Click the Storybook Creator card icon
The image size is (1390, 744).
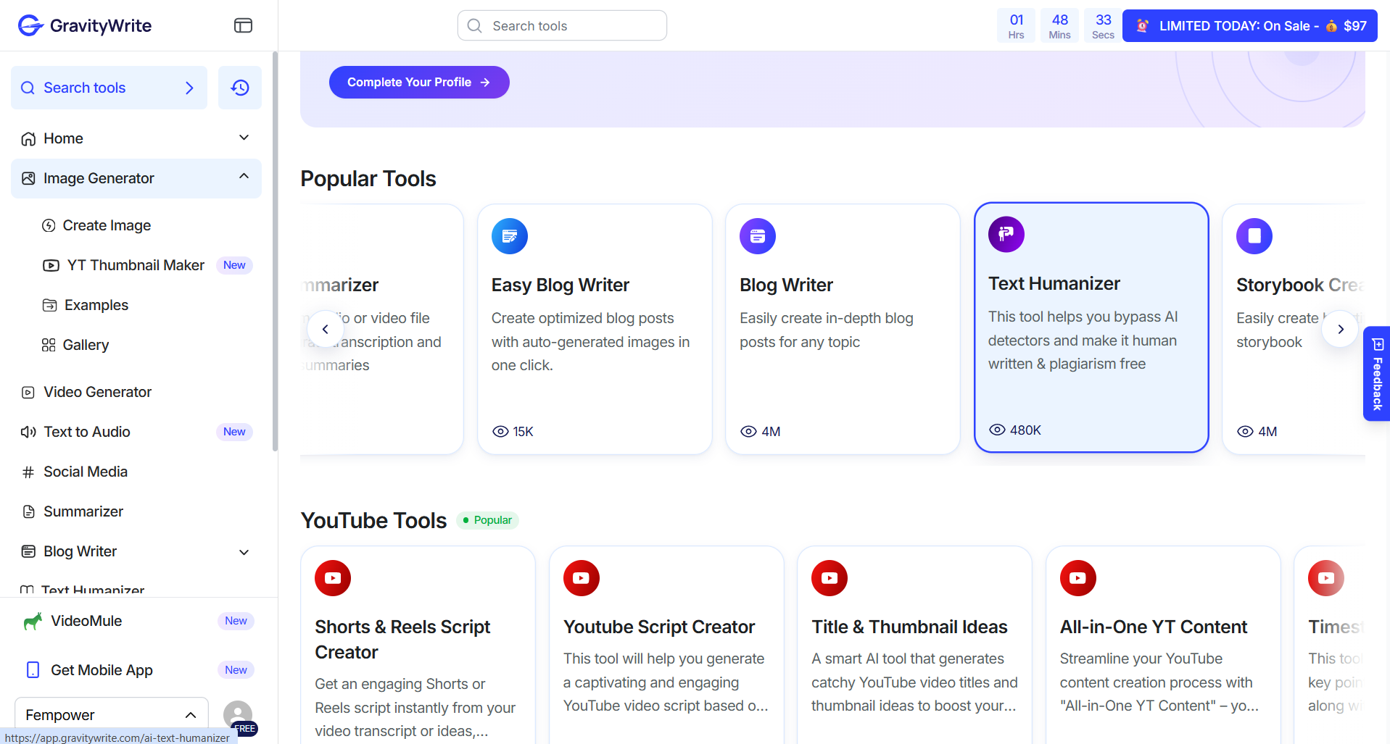1254,236
